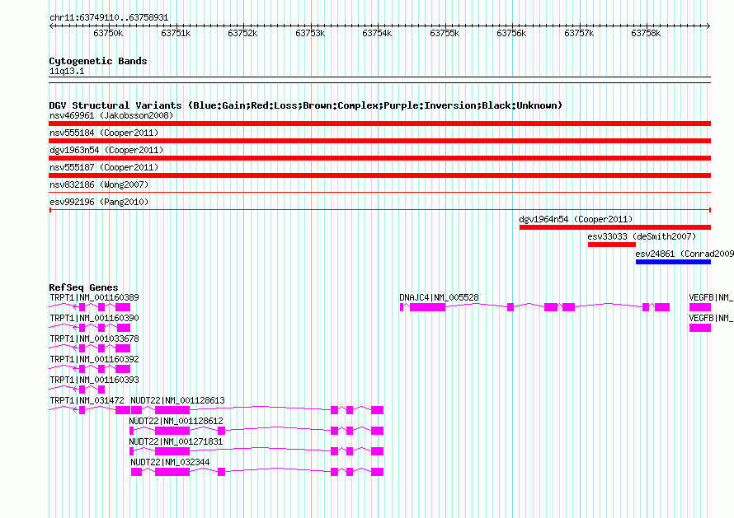Open transcript label TRPT1|NM_001160389
This screenshot has width=734, height=518.
click(94, 297)
